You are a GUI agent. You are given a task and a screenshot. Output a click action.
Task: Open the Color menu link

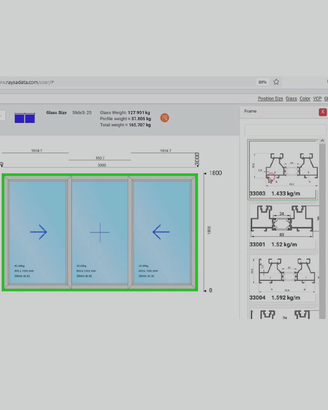305,99
